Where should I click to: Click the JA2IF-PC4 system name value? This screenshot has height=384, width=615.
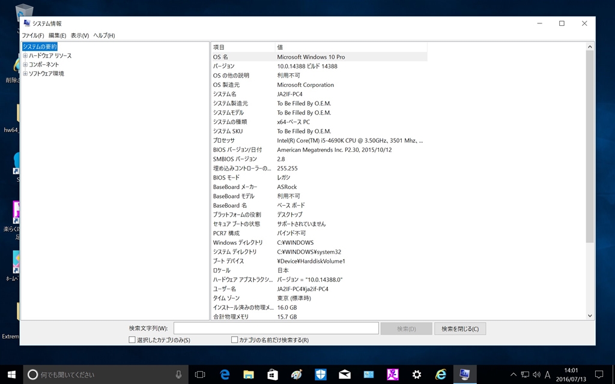[x=290, y=94]
